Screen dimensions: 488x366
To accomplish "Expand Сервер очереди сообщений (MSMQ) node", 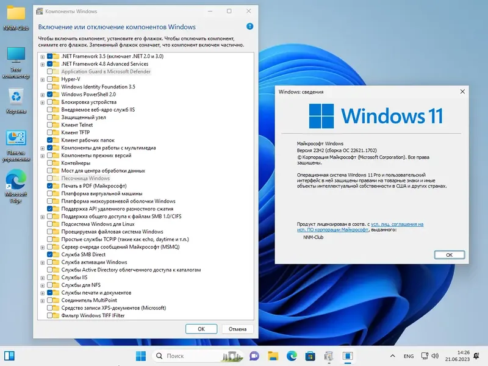I will 42,247.
